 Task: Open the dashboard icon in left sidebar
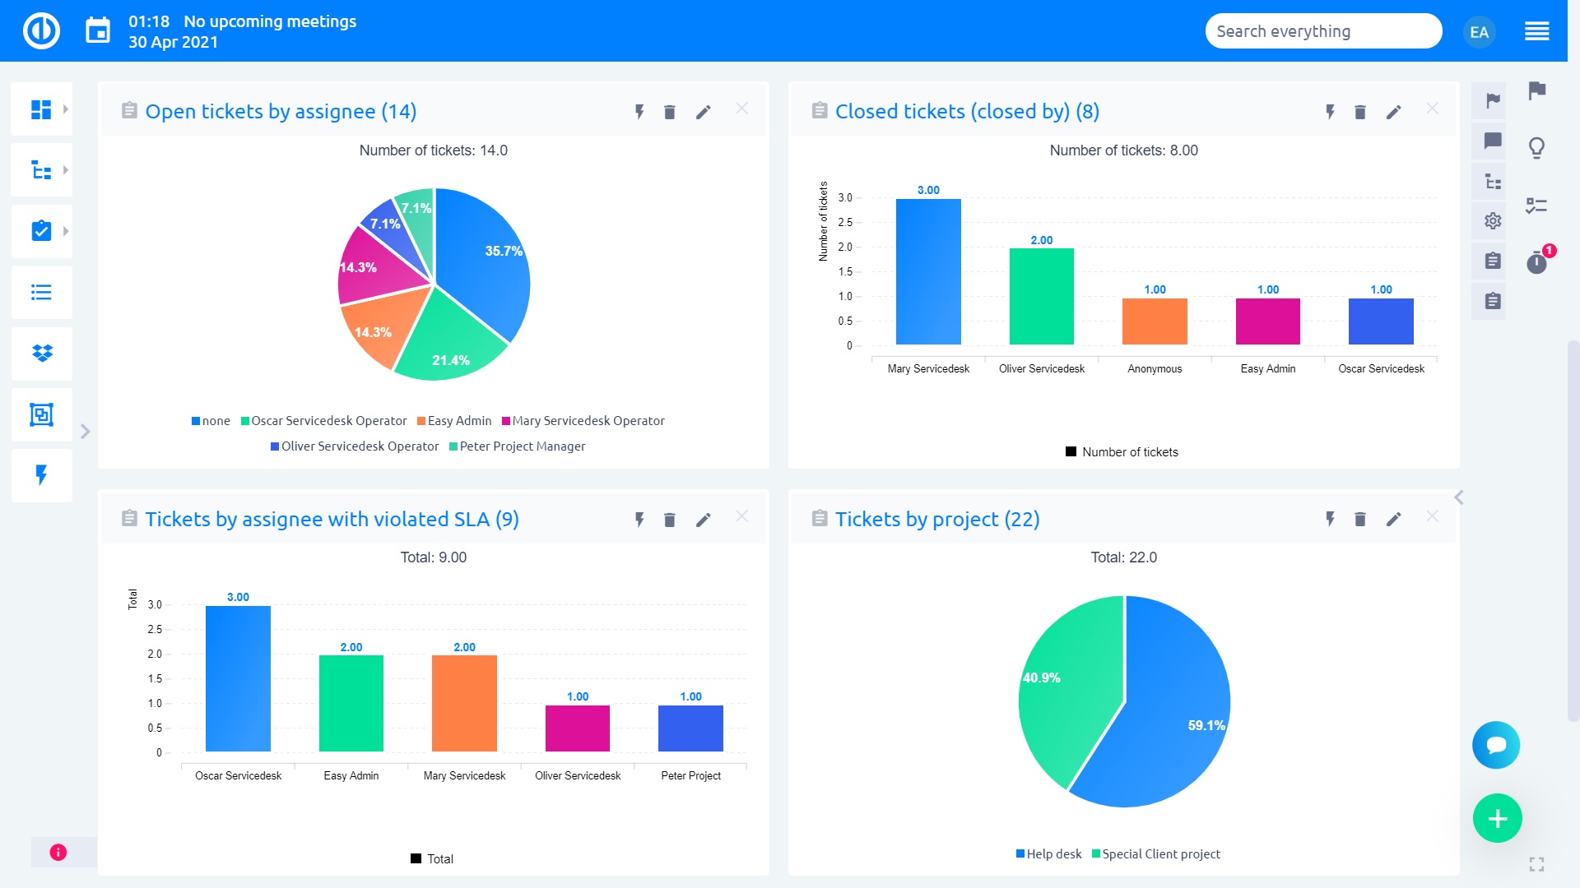pos(42,108)
